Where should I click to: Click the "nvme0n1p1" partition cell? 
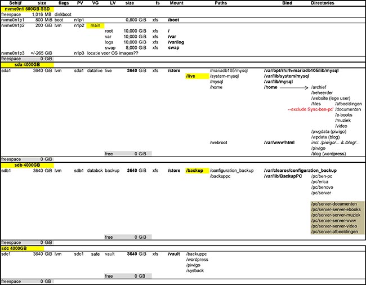click(x=12, y=20)
